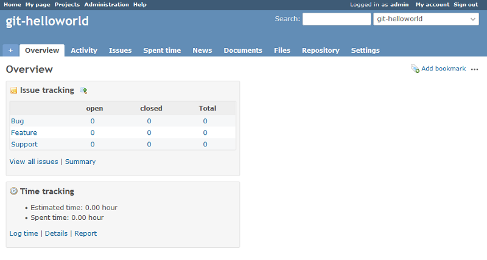Open the Settings tab
The height and width of the screenshot is (260, 487).
(x=365, y=50)
